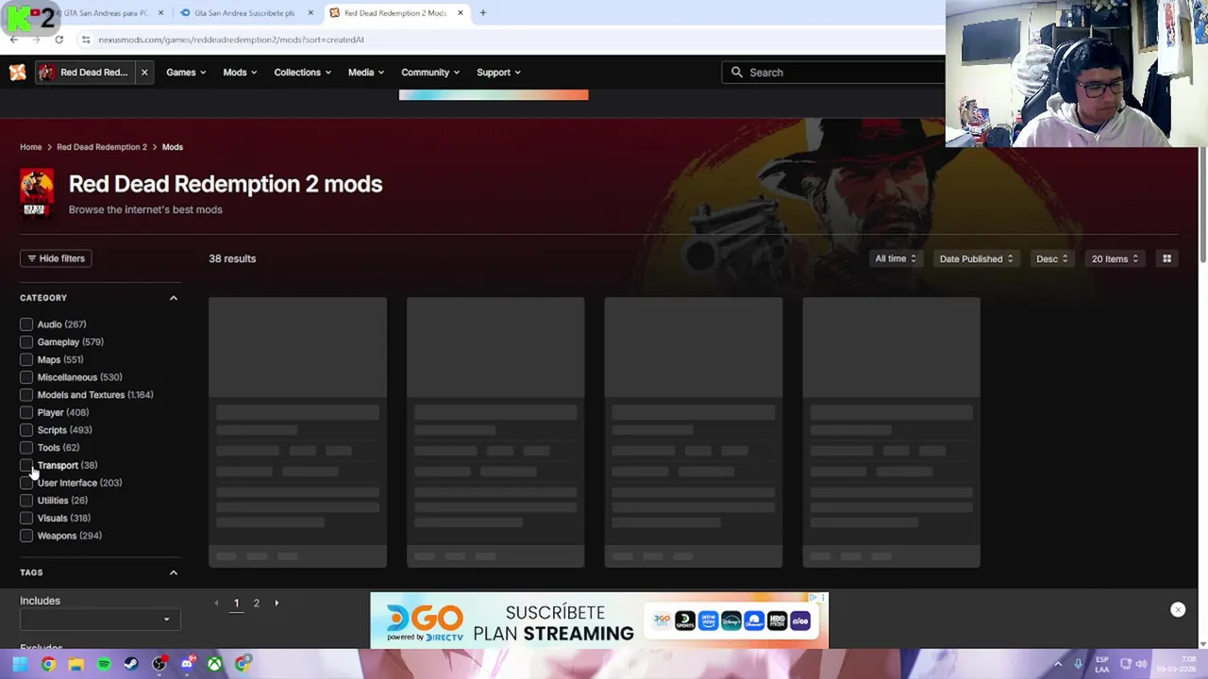Click the Red Dead Redemption 2 game thumbnail
Viewport: 1208px width, 679px height.
click(37, 192)
